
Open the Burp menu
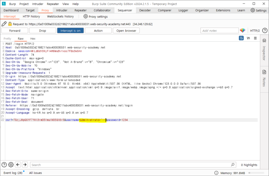coord(12,4)
